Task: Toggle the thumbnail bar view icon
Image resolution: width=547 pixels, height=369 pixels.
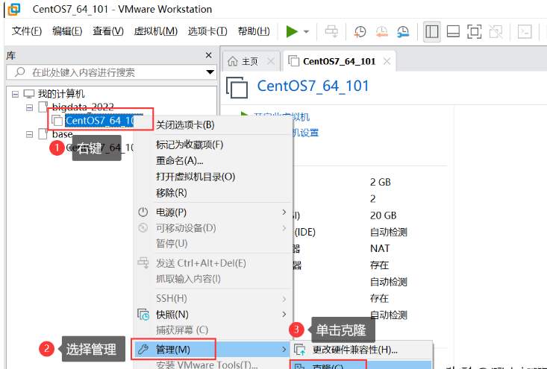Action: point(453,32)
